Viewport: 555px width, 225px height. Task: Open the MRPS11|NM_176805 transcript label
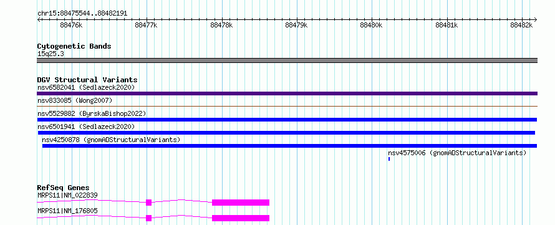pyautogui.click(x=67, y=211)
